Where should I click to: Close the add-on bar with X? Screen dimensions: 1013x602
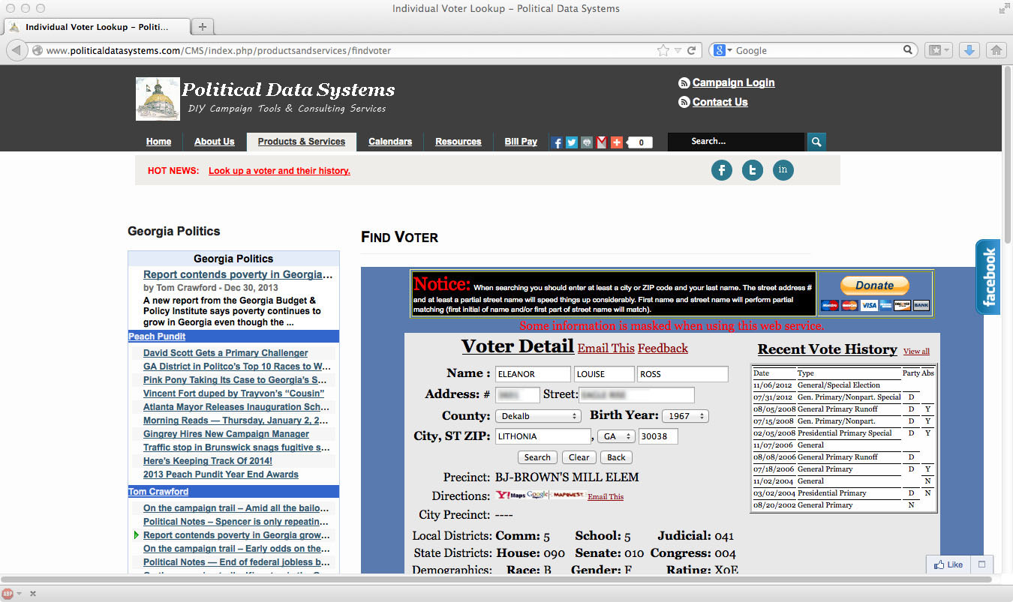33,594
